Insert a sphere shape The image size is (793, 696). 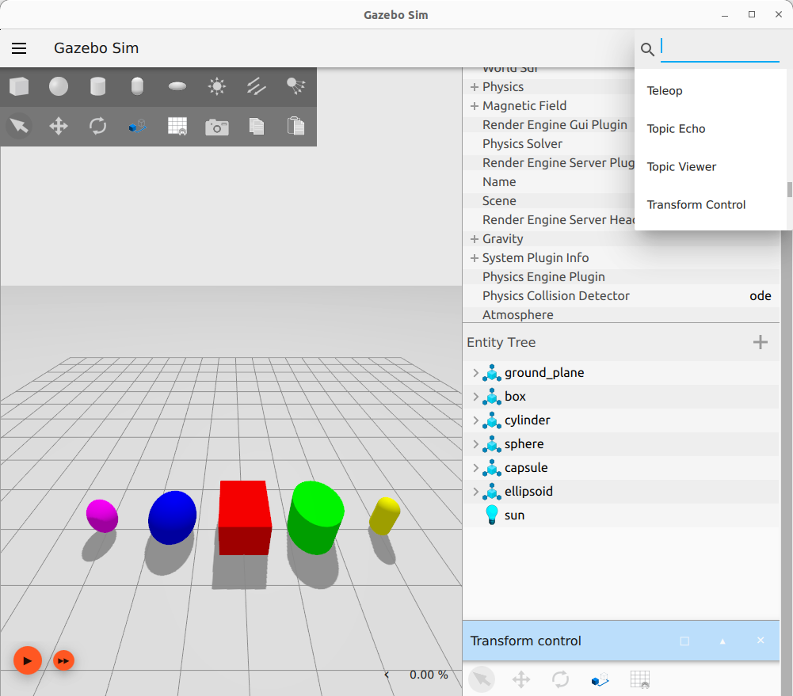coord(59,86)
